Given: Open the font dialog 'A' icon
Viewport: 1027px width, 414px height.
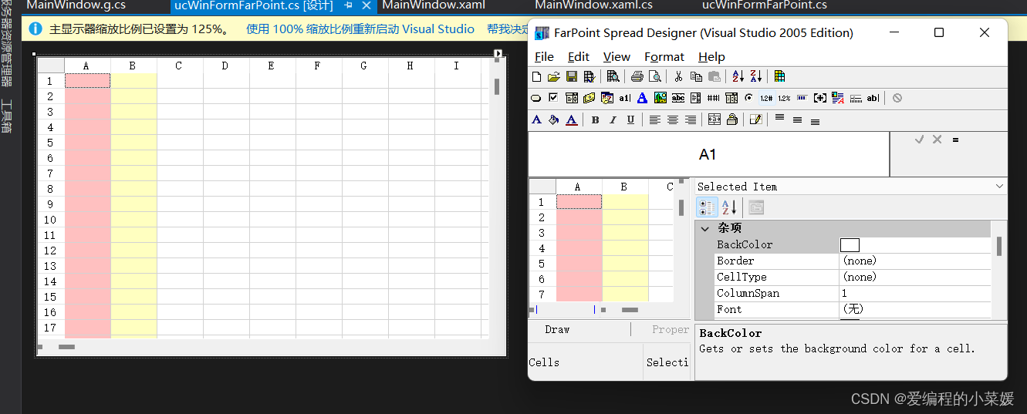Looking at the screenshot, I should pos(536,119).
